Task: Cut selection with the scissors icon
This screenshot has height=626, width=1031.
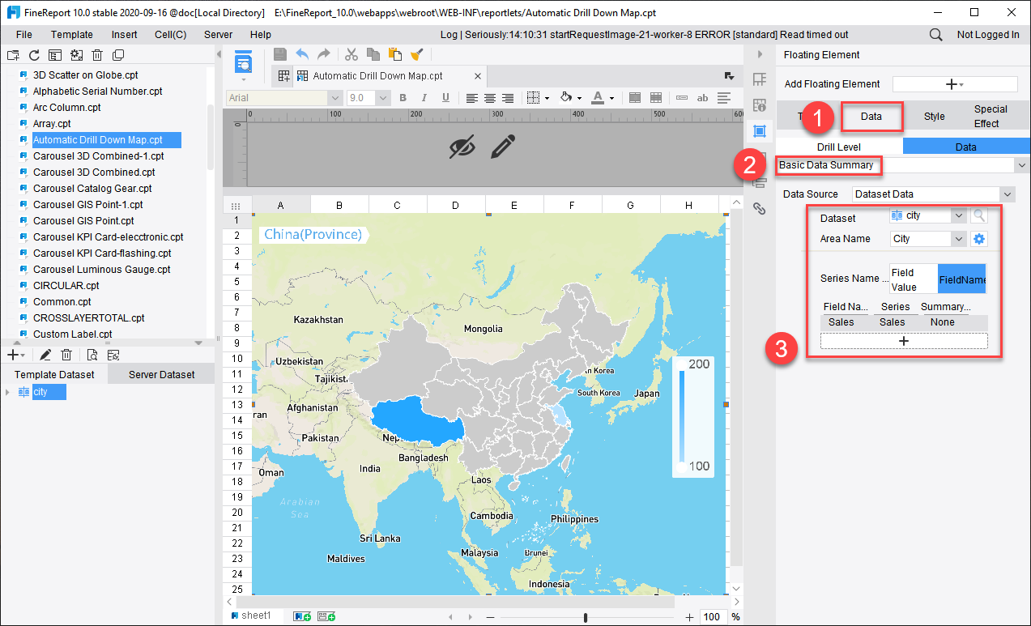Action: [x=351, y=54]
